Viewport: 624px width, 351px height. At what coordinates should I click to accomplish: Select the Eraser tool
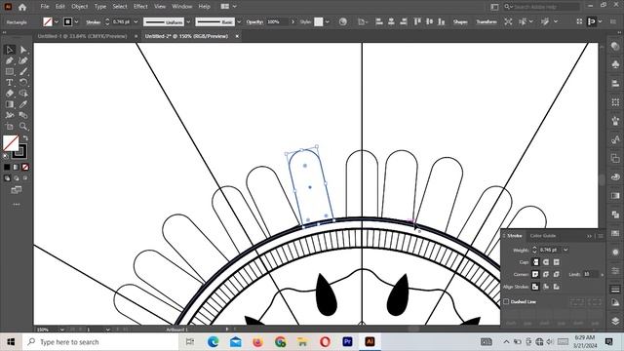pos(10,94)
